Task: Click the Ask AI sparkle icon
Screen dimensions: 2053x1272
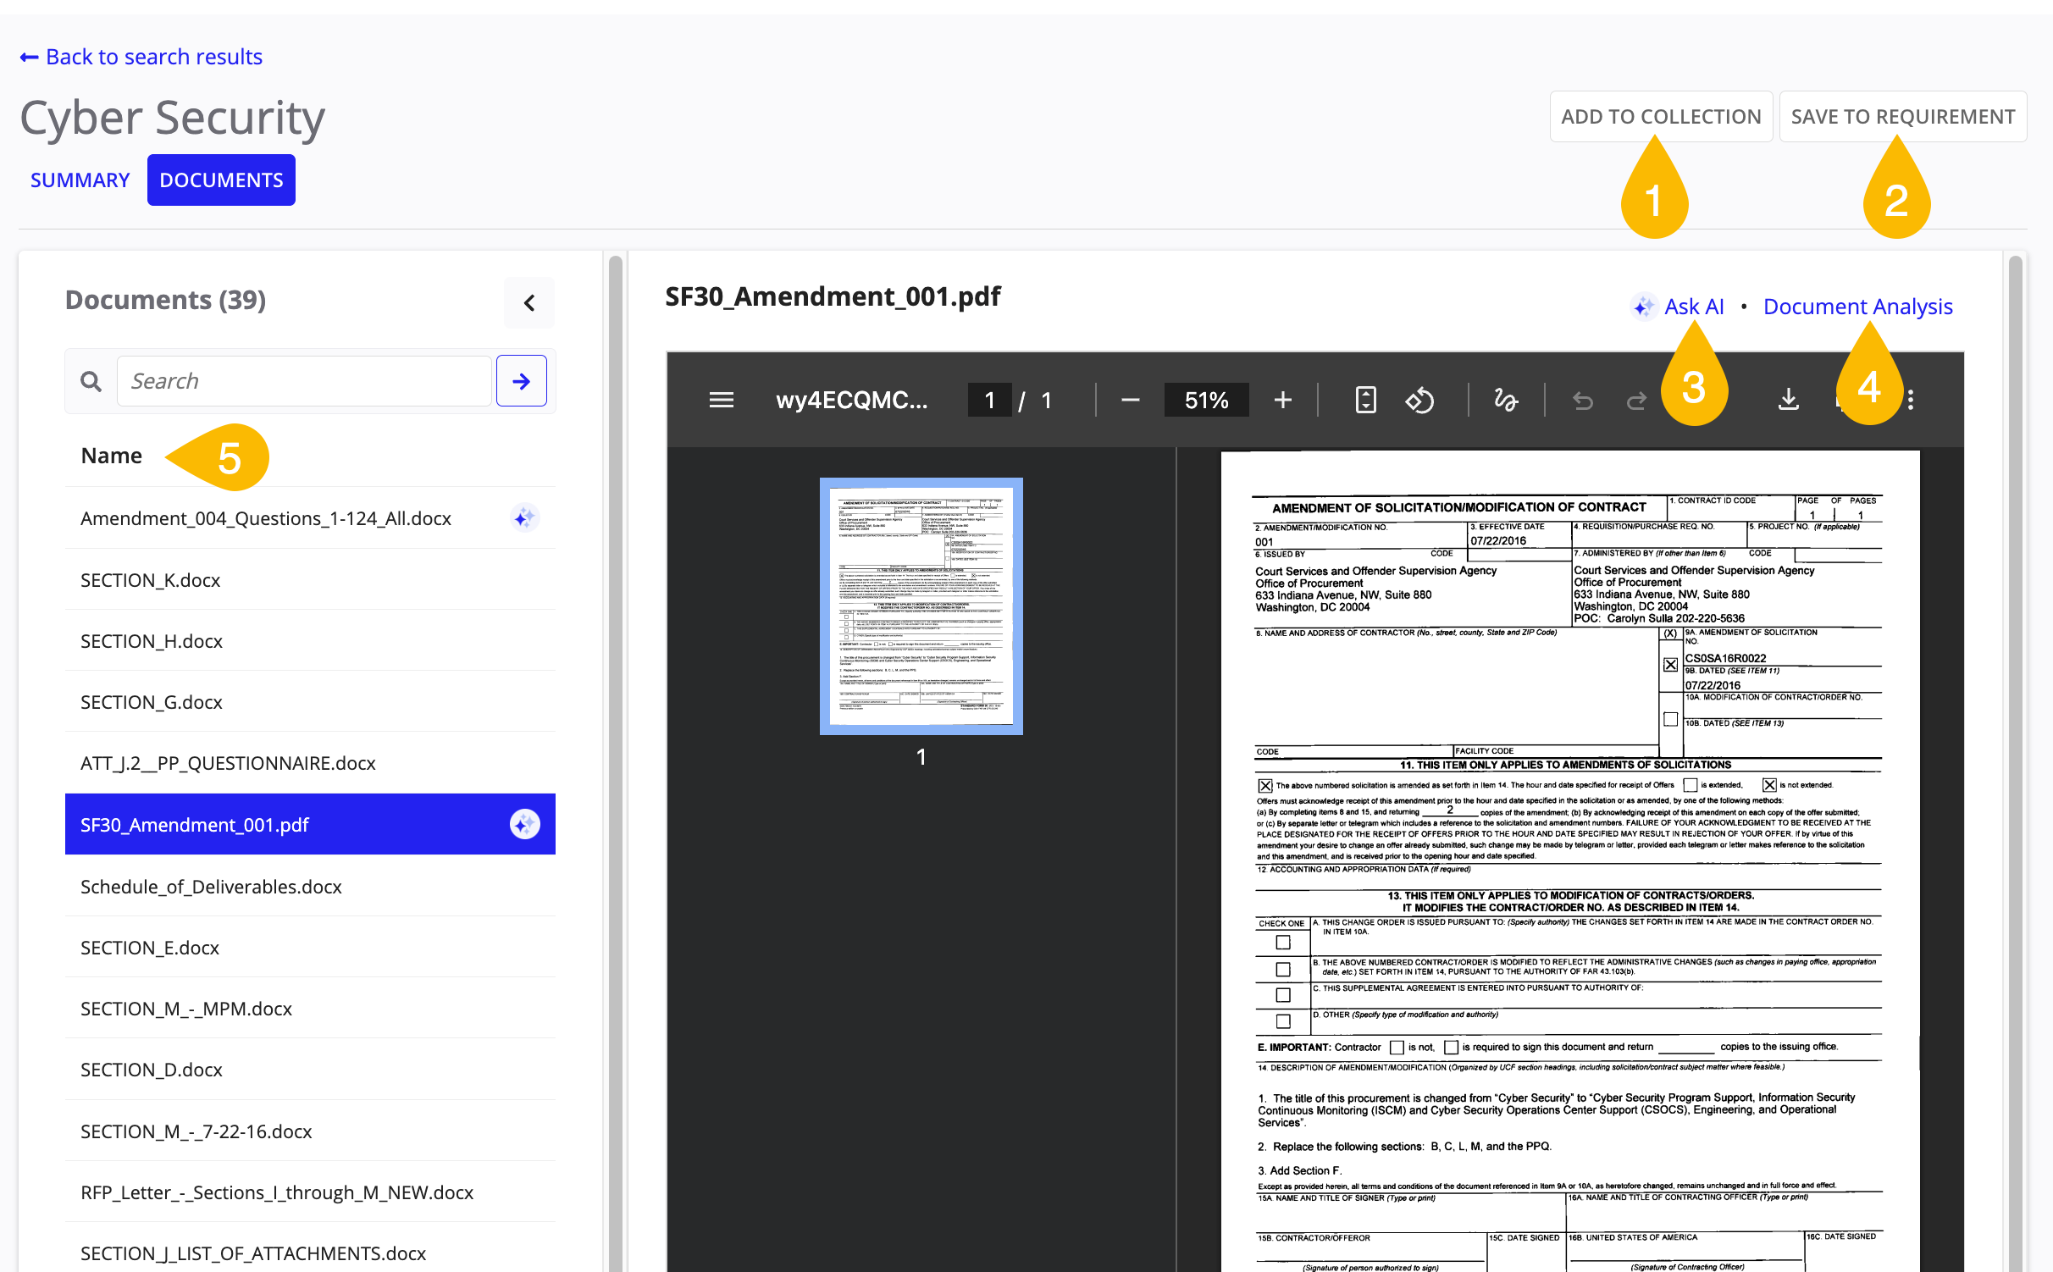Action: pyautogui.click(x=1643, y=307)
